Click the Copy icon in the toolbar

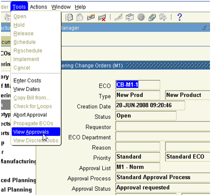click(x=69, y=17)
